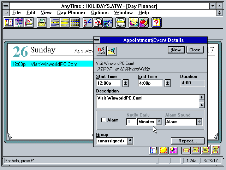The width and height of the screenshot is (226, 170).
Task: Open the day planner notebook toolbar icon
Action: (9, 23)
